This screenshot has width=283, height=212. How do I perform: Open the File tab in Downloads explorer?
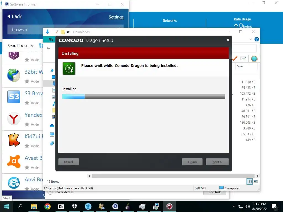pyautogui.click(x=51, y=39)
